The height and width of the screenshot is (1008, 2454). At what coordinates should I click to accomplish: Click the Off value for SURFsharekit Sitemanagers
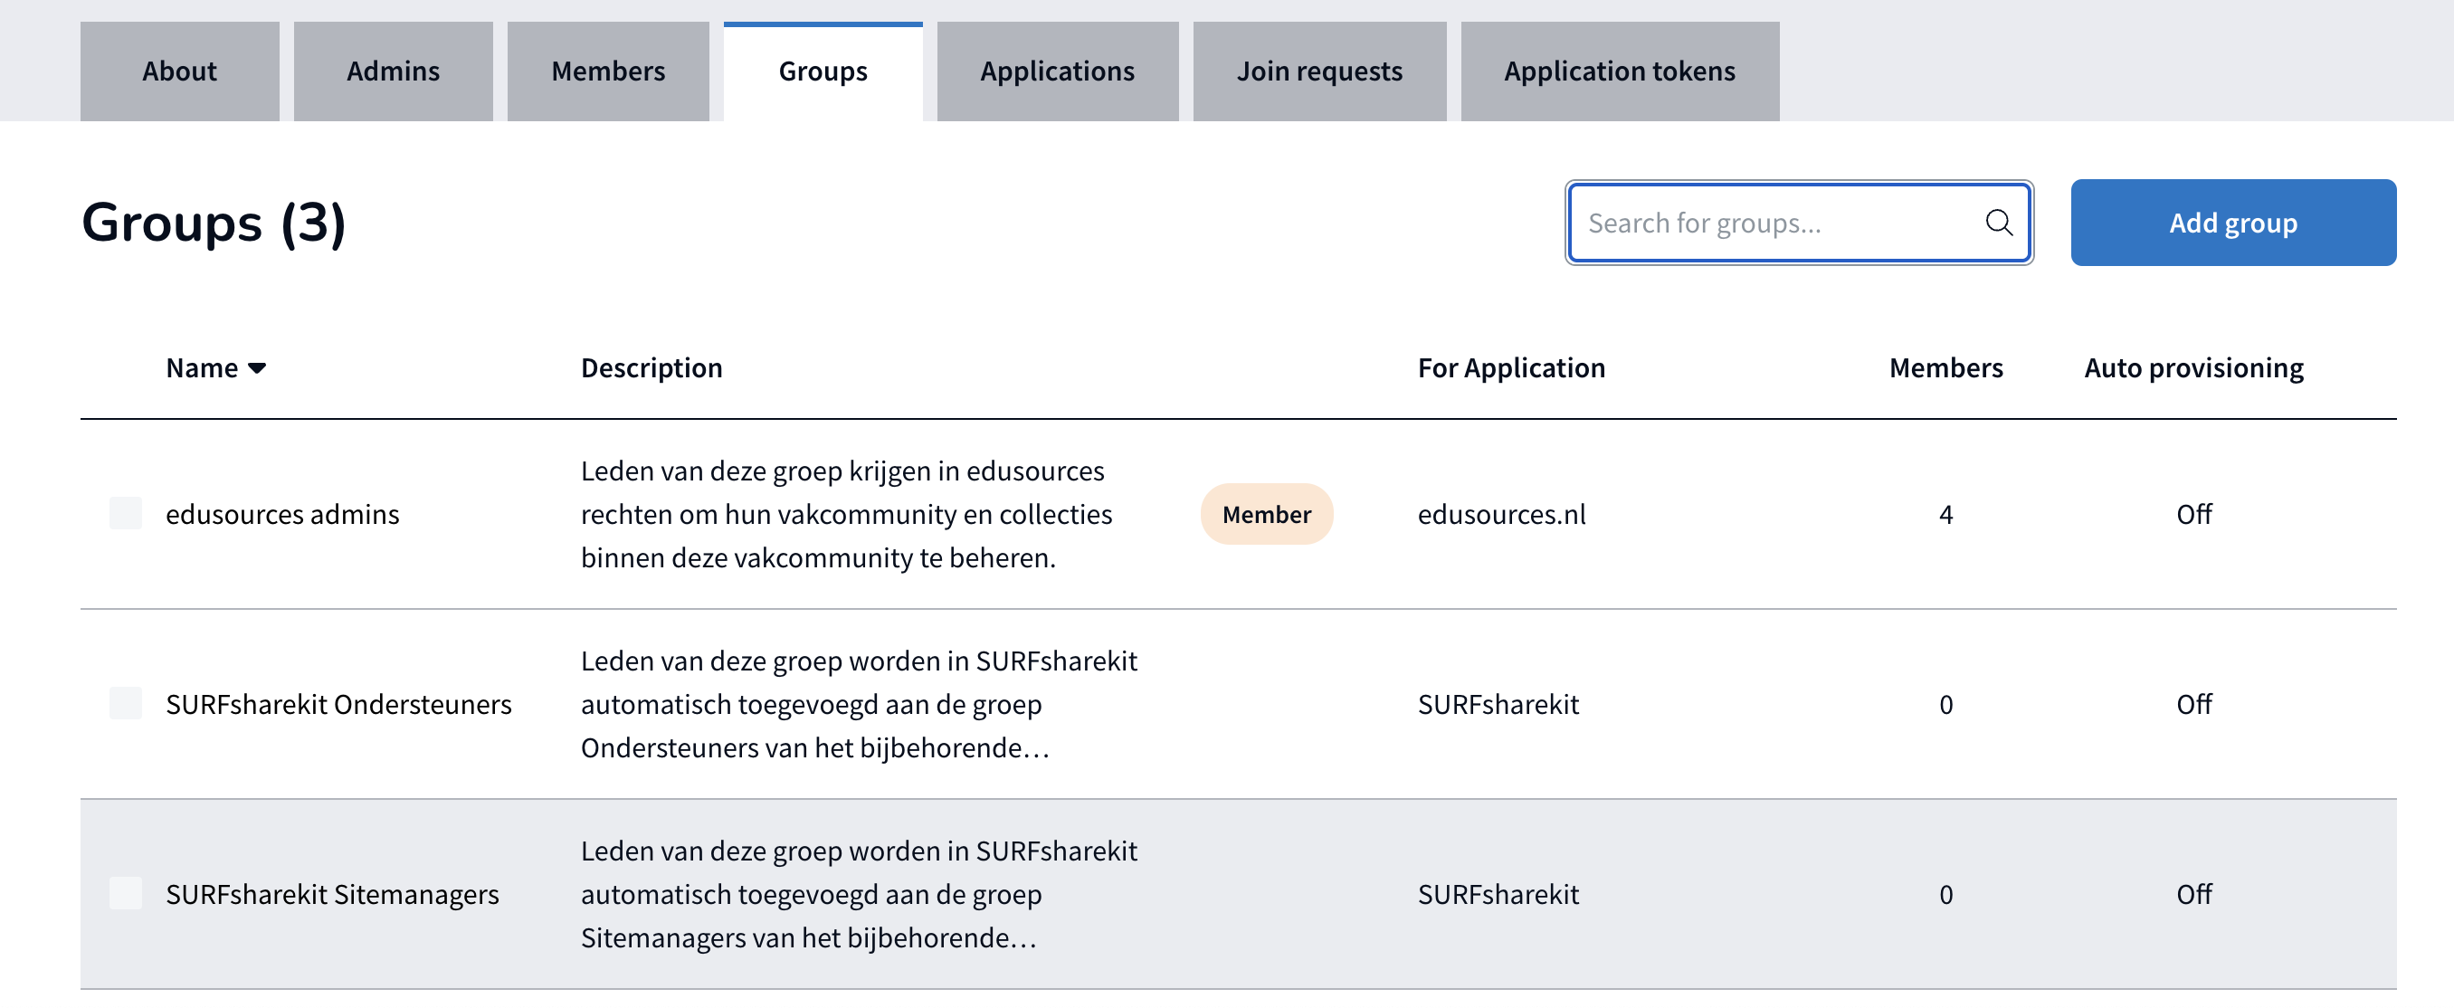(2193, 895)
